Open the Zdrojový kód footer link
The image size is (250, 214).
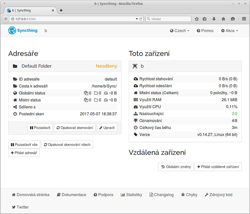click(x=218, y=195)
